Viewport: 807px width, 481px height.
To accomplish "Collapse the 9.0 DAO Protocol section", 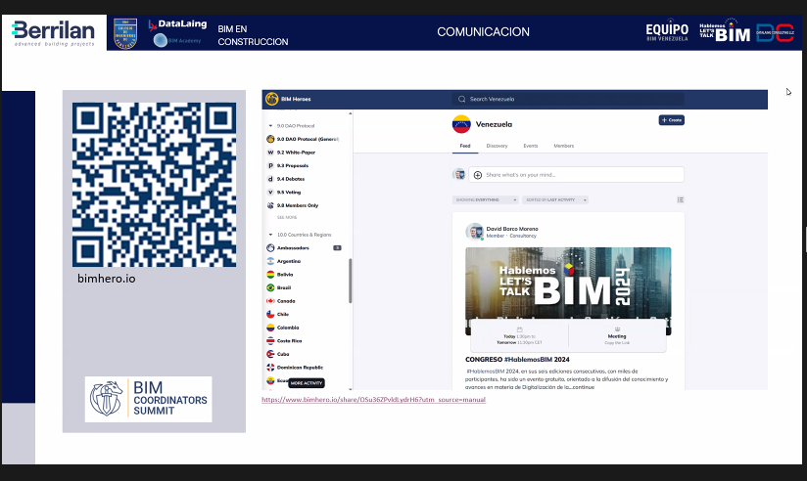I will pos(270,126).
